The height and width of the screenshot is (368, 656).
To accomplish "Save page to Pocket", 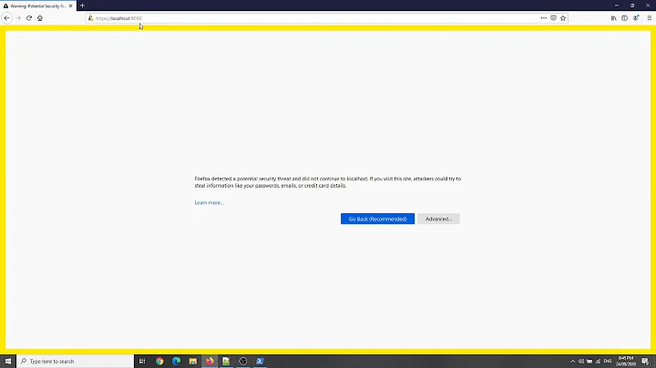I will click(x=553, y=18).
